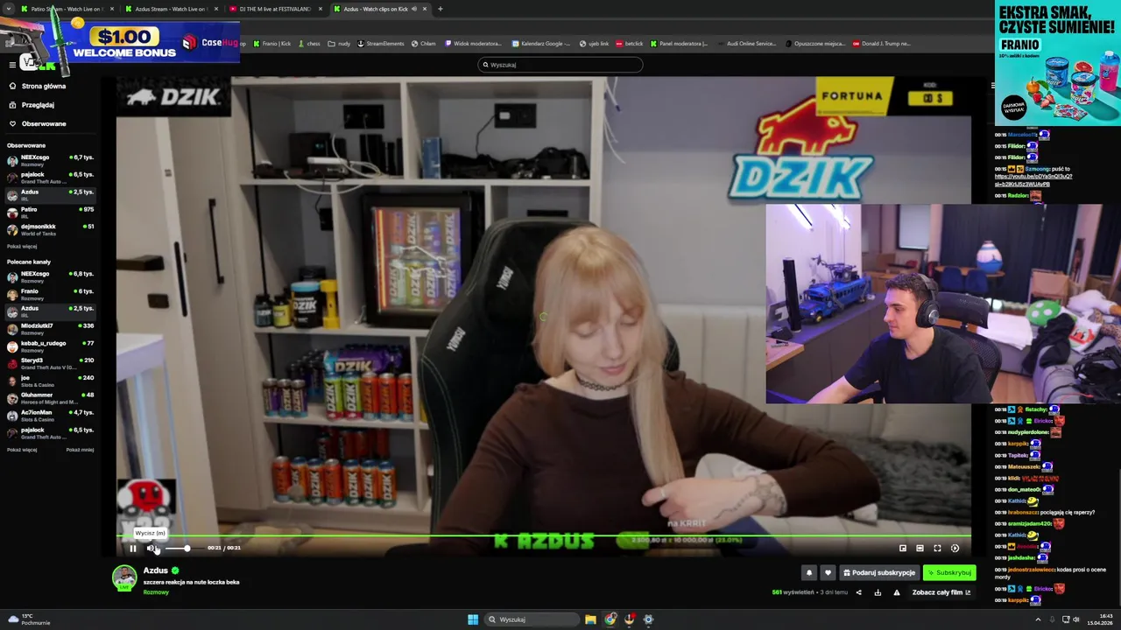Viewport: 1121px width, 630px height.
Task: Click the Podaruj subskrypcje button
Action: (878, 573)
